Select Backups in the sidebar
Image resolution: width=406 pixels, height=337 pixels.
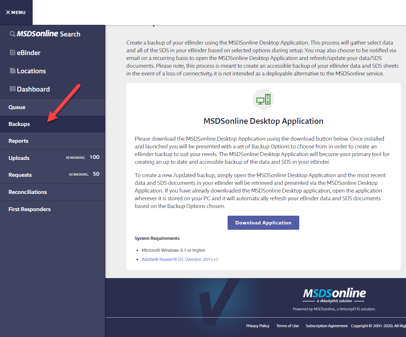click(53, 124)
